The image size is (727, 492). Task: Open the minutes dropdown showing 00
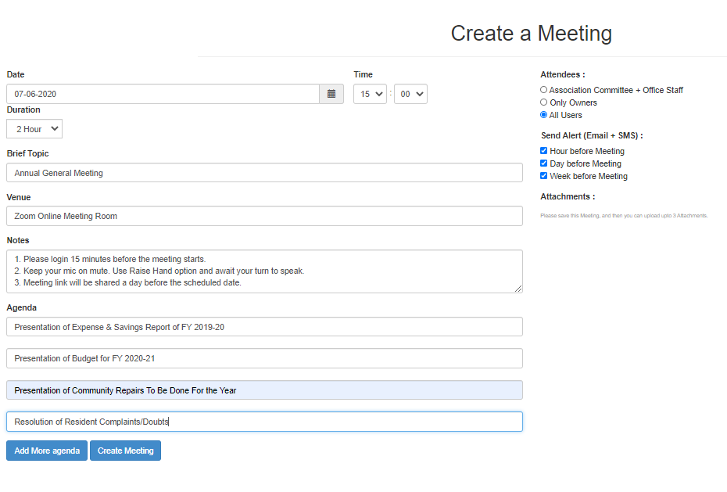(410, 94)
